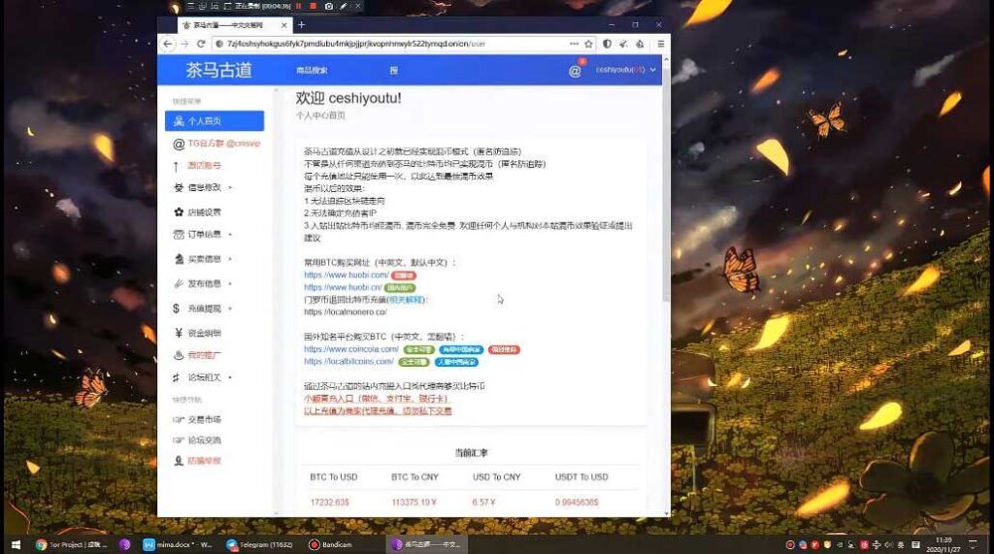
Task: Click the shield icon in browser toolbar
Action: tap(607, 44)
